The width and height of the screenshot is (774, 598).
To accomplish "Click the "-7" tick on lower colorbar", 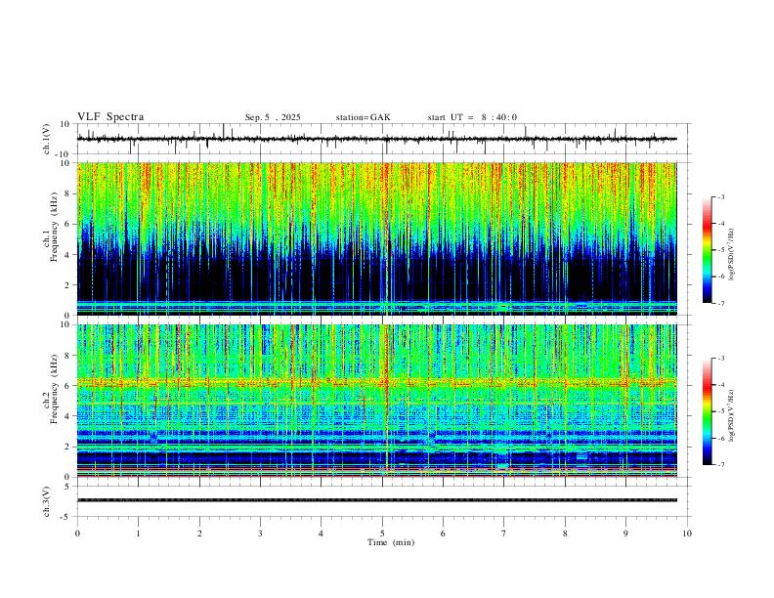I will click(720, 465).
